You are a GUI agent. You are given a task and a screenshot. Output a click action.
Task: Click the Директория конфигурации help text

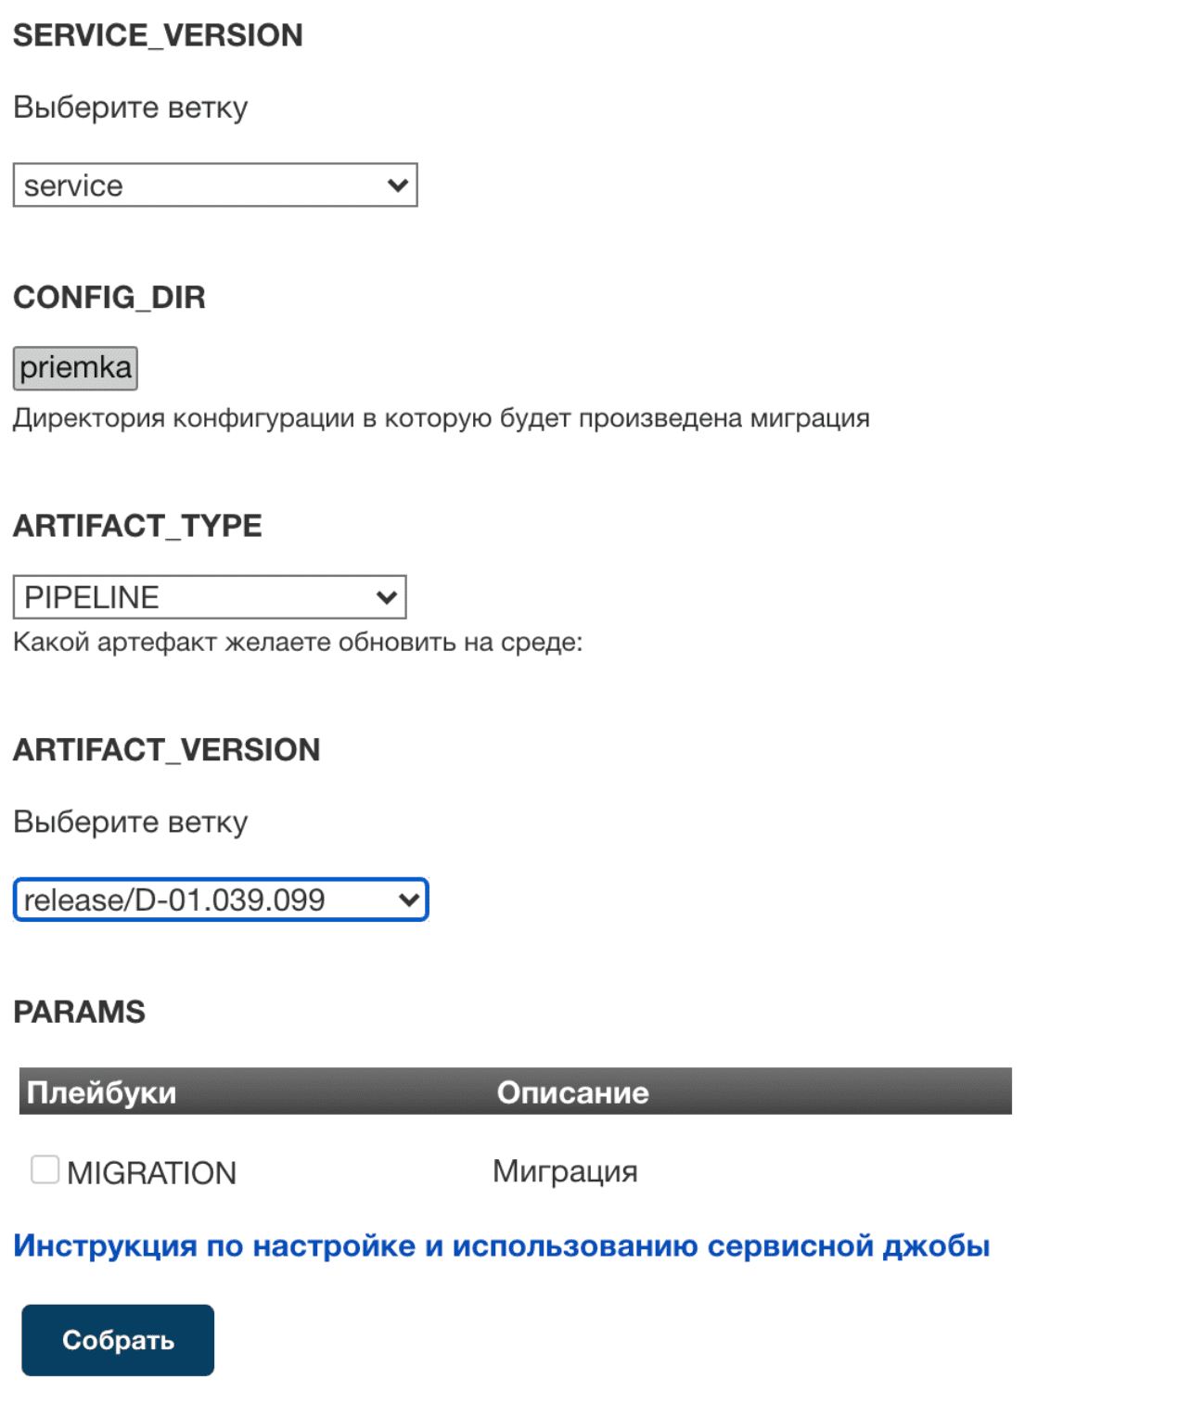441,418
